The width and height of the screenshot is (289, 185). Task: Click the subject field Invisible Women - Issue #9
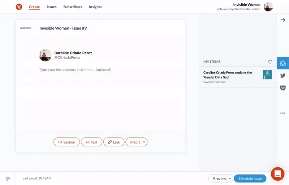click(63, 28)
